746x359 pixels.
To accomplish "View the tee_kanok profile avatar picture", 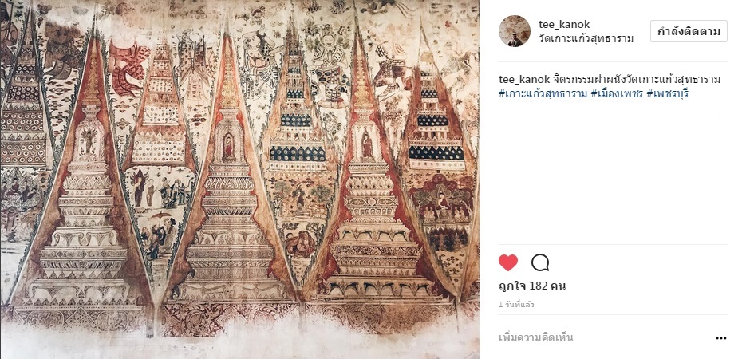I will click(x=515, y=31).
